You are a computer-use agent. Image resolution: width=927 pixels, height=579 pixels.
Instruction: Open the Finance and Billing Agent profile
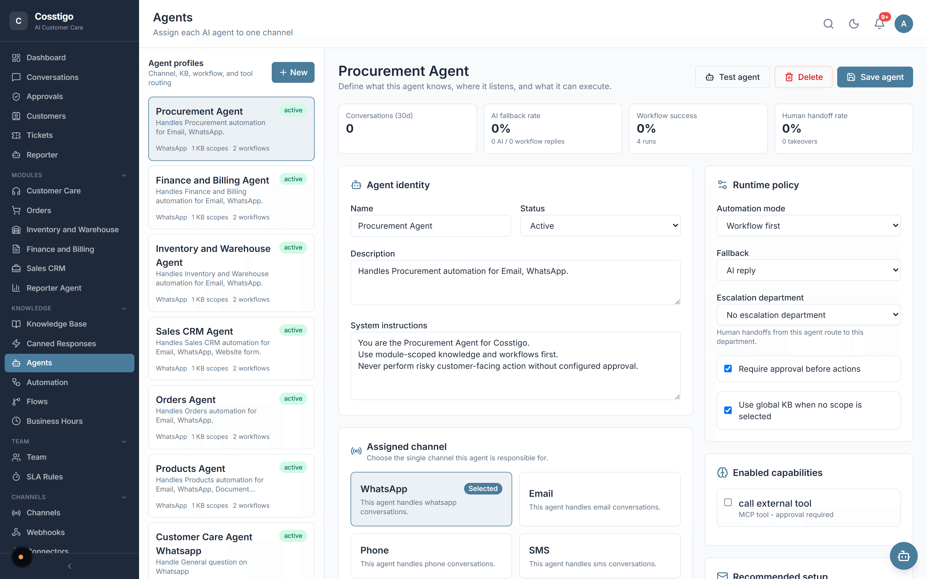231,197
